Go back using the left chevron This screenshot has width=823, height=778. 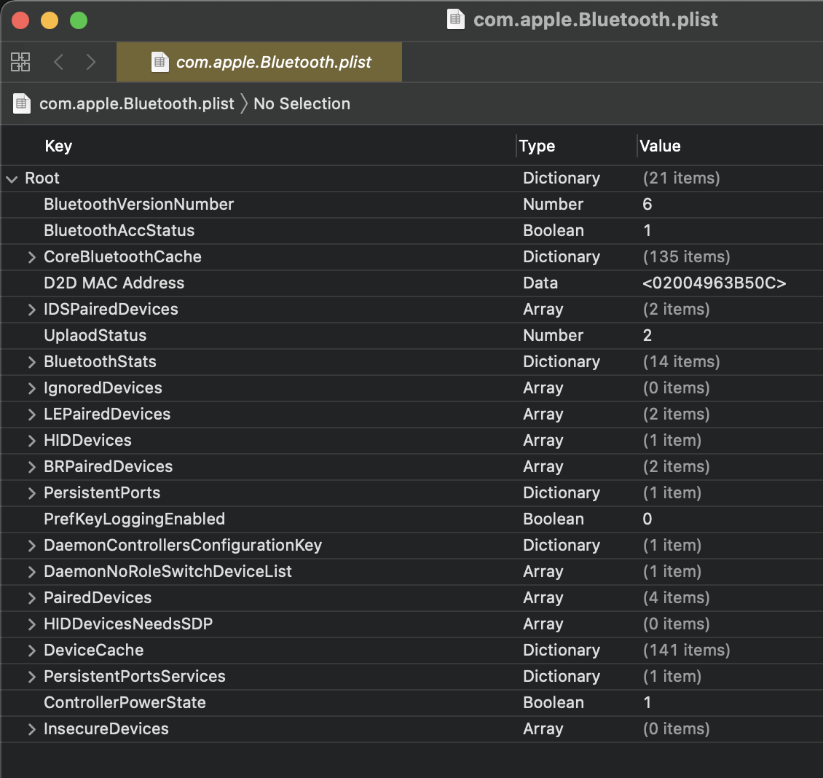59,62
